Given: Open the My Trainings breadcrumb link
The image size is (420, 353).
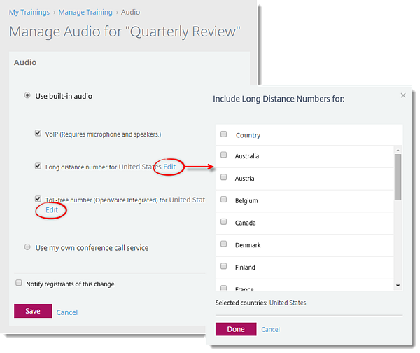Looking at the screenshot, I should 29,12.
